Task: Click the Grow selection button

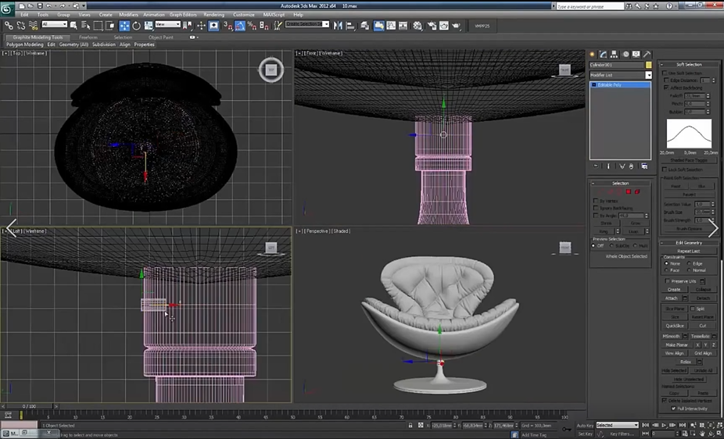Action: pyautogui.click(x=636, y=223)
